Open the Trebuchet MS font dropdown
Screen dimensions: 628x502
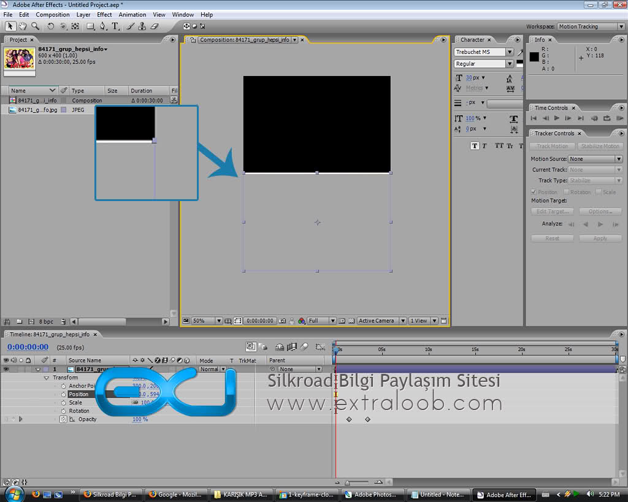[510, 52]
